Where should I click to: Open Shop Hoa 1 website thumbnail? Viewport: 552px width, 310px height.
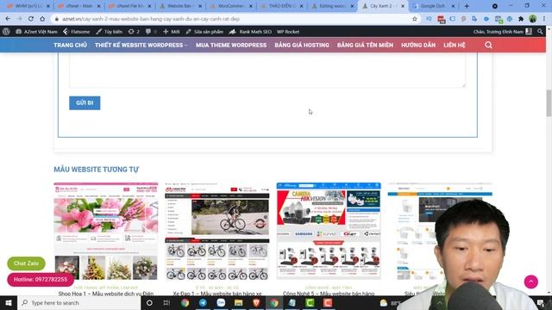[106, 232]
